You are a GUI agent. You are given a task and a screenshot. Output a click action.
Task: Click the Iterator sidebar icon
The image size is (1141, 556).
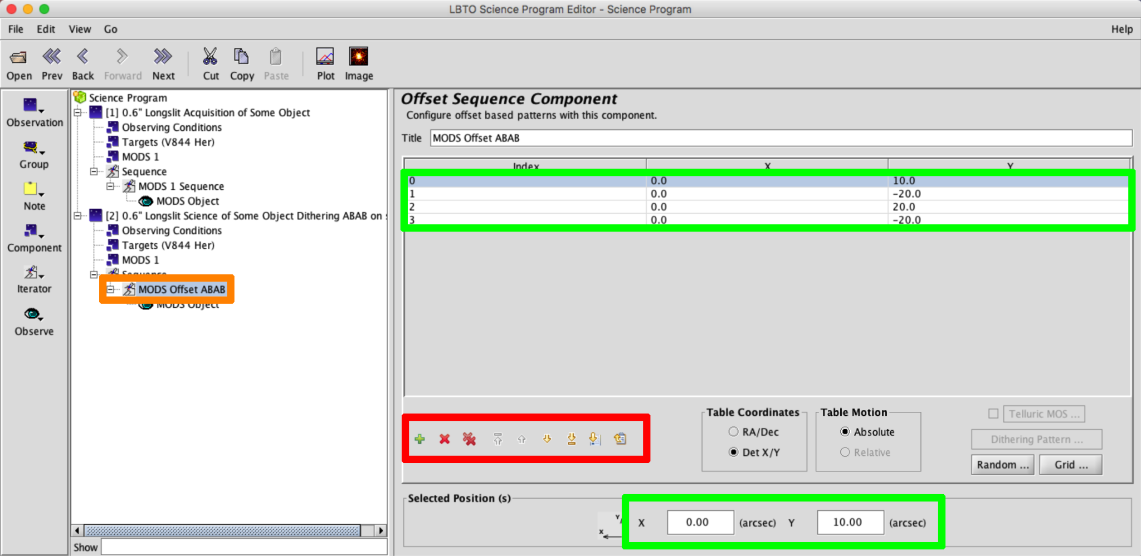pos(33,273)
